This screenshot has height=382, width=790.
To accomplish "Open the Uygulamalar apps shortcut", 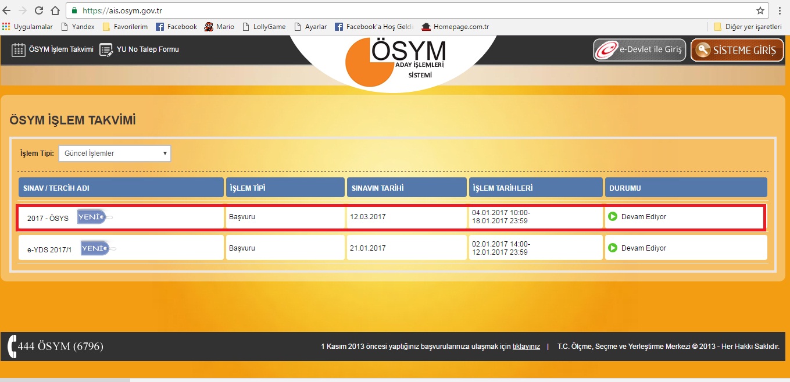I will tap(27, 27).
